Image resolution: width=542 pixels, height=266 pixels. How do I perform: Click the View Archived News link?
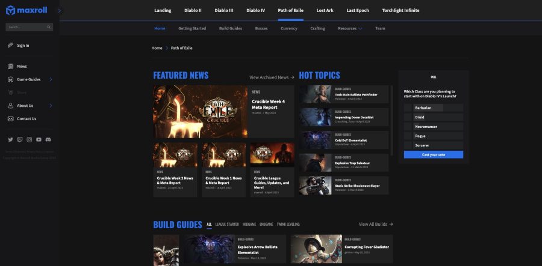pos(272,77)
